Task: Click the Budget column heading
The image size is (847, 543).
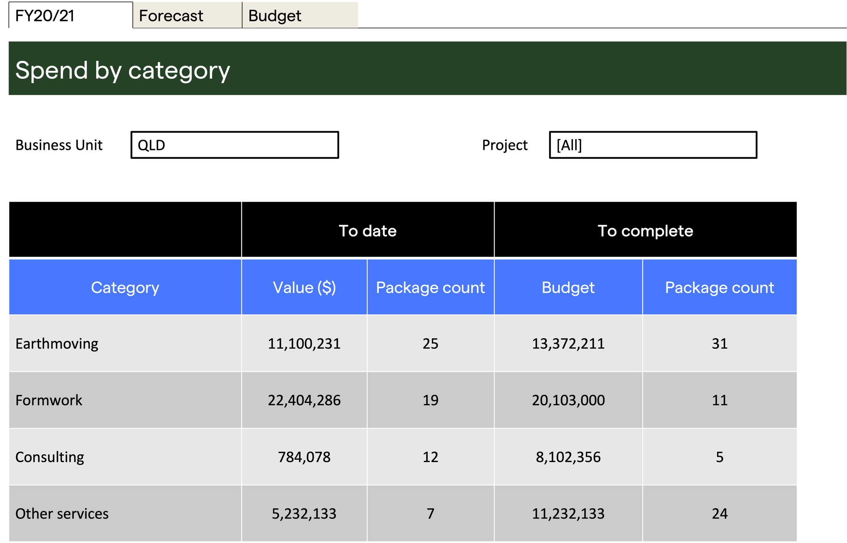Action: click(568, 287)
